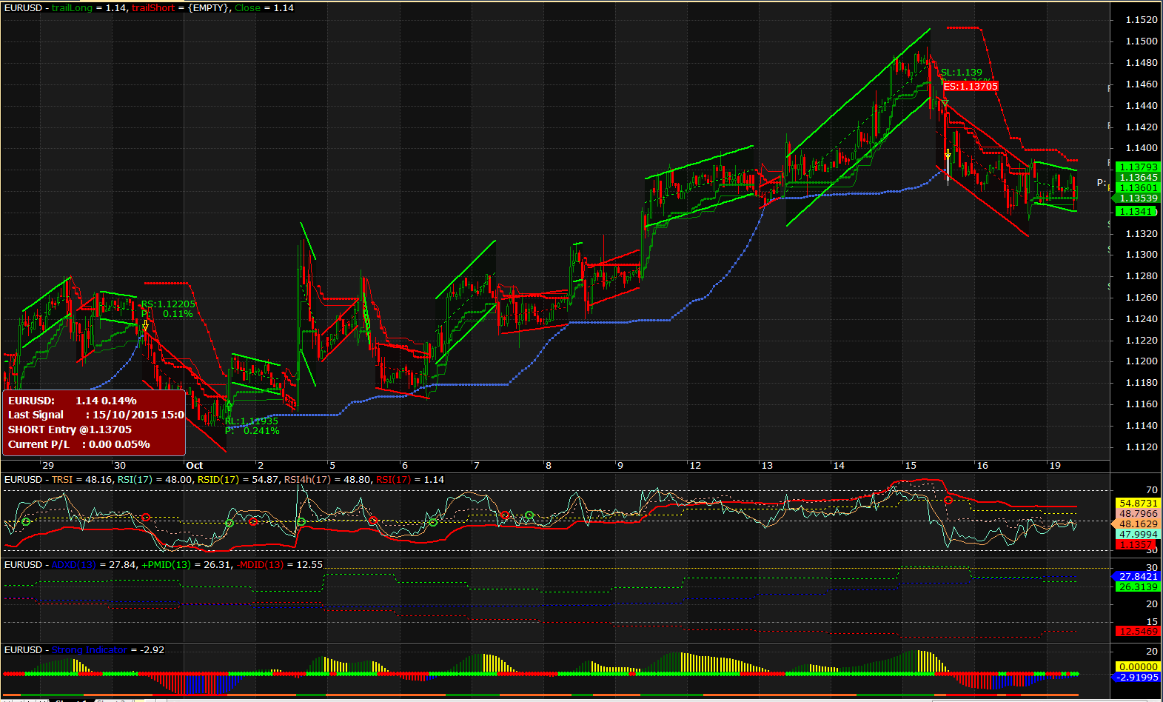Click the red down triangle under SL:1.139
Viewport: 1163px width, 702px height.
(x=945, y=104)
